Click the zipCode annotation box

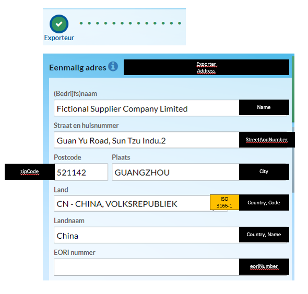point(30,171)
